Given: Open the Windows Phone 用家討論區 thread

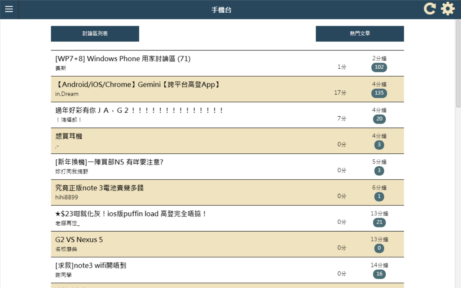Looking at the screenshot, I should pos(123,59).
